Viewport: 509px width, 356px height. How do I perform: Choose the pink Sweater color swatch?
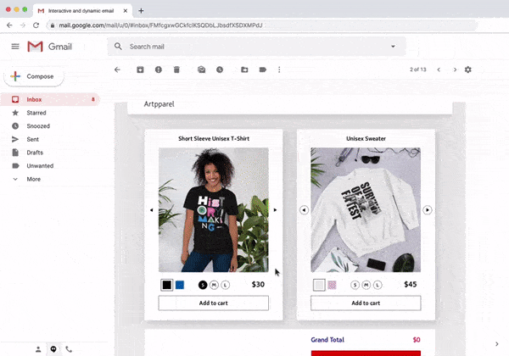pyautogui.click(x=332, y=285)
